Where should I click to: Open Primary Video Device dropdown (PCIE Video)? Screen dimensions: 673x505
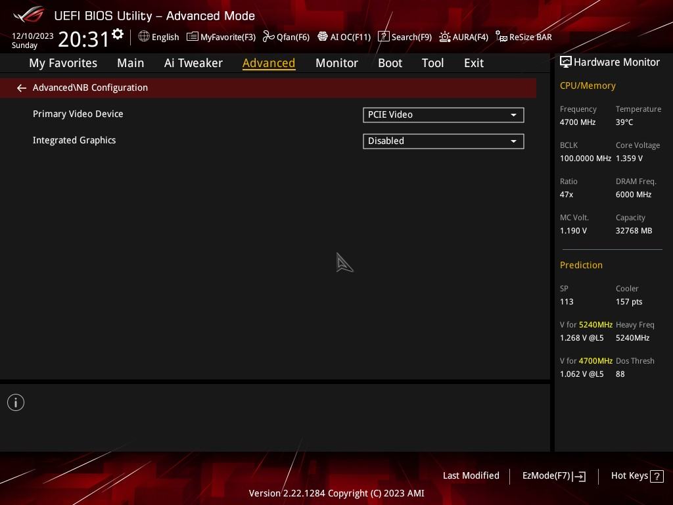click(x=444, y=114)
